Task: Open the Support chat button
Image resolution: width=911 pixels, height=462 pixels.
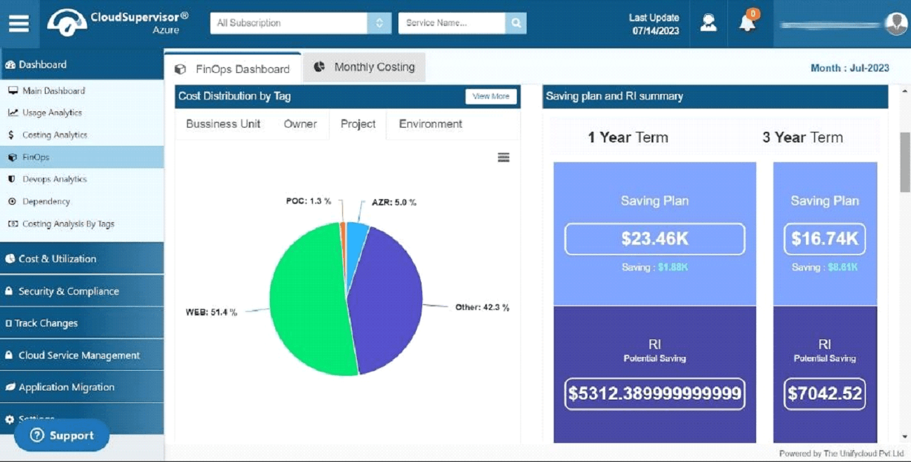Action: coord(62,435)
